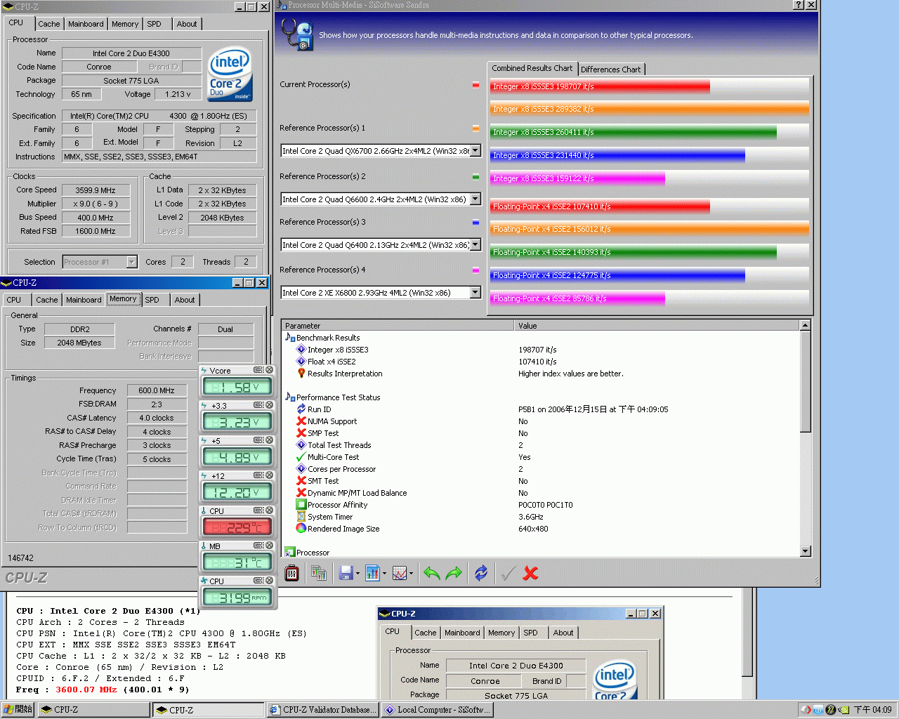Click the Core Speed 3599.9 MHz field
Screen dimensions: 899x719
96,190
